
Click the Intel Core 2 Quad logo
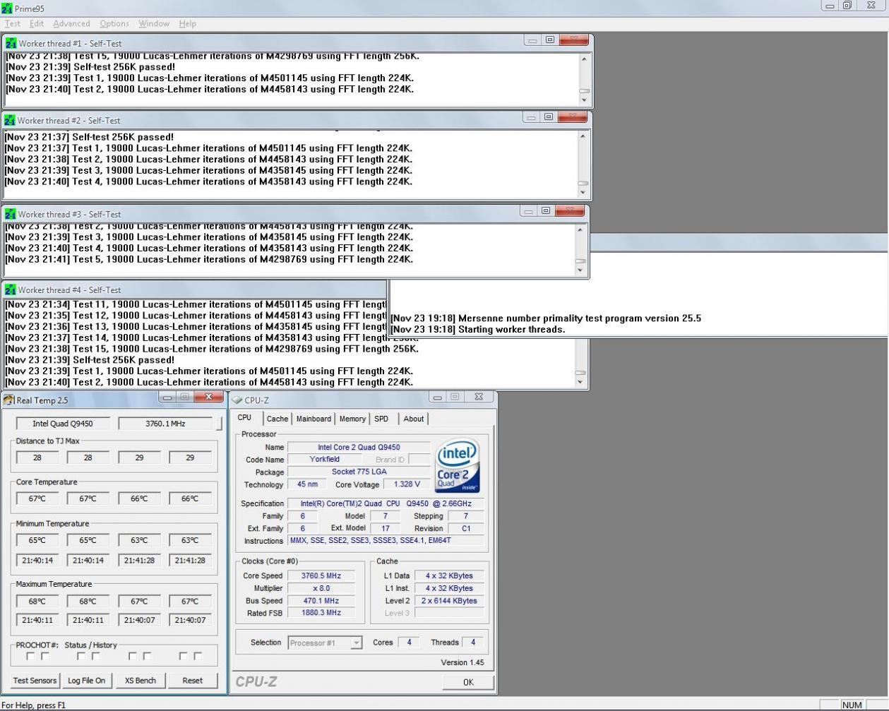(x=458, y=466)
